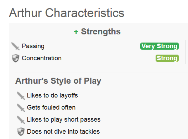Click the sword icon next to Likes to do layoffs

[21, 96]
